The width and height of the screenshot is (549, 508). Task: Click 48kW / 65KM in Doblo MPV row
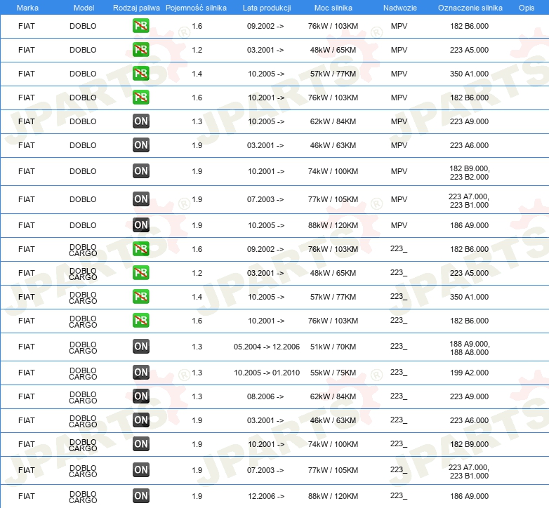333,50
